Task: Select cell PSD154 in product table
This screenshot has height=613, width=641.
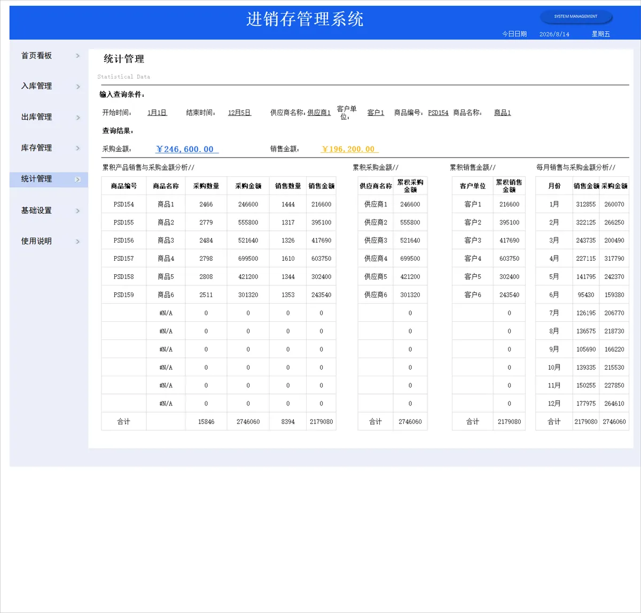Action: click(124, 204)
